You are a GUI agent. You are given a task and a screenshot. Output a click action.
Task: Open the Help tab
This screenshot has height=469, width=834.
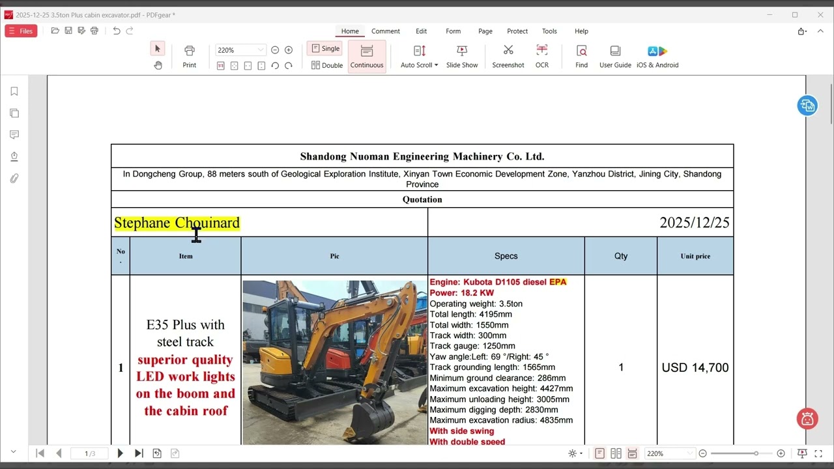[x=582, y=31]
